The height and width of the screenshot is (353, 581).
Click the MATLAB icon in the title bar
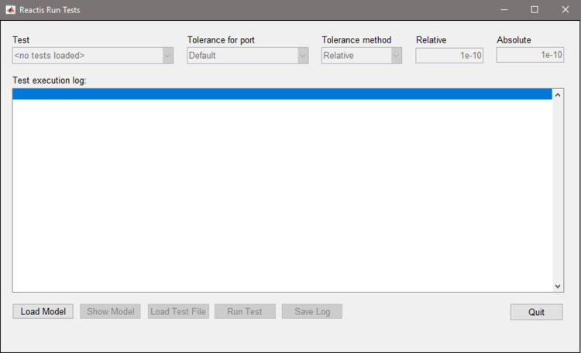pos(10,10)
